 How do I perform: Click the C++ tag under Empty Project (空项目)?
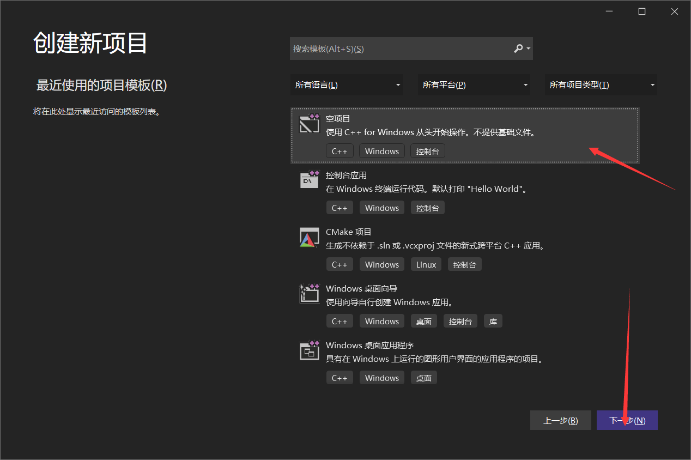340,151
